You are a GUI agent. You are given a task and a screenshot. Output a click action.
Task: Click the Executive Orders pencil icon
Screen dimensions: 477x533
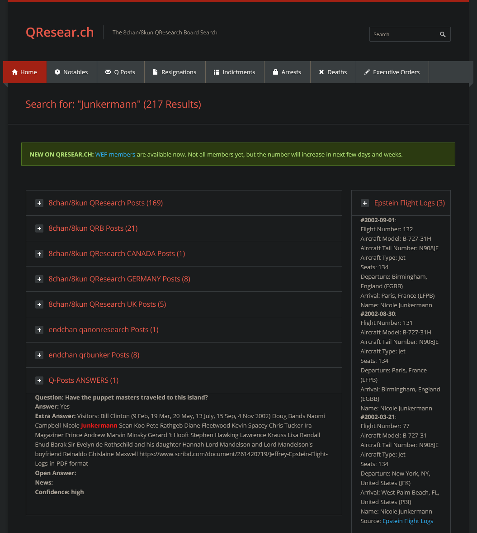click(x=367, y=72)
